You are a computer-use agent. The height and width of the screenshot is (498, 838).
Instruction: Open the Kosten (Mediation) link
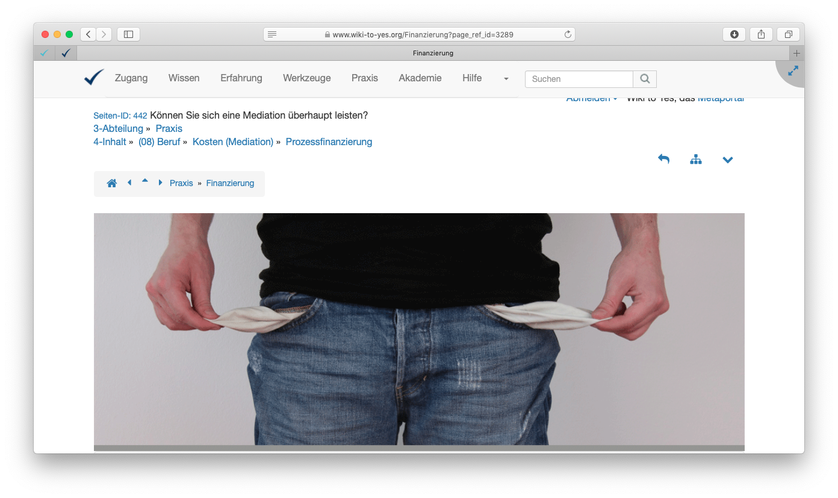(x=232, y=142)
